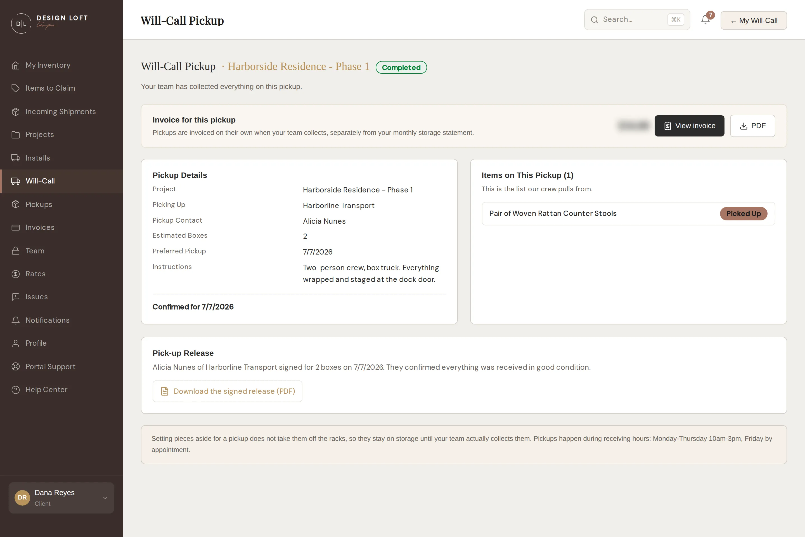Click the Rates dollar icon
Screen dimensions: 805x537
[x=15, y=274]
